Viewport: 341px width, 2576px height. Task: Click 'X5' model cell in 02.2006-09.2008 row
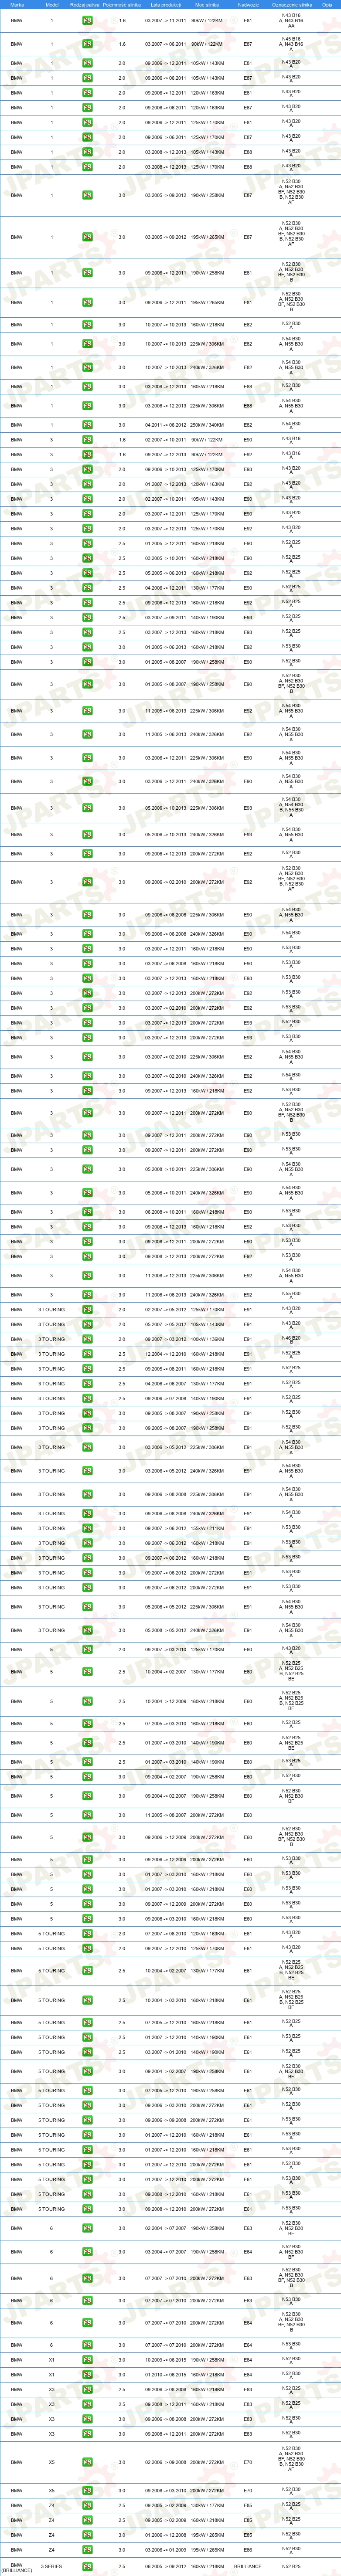(x=52, y=2462)
